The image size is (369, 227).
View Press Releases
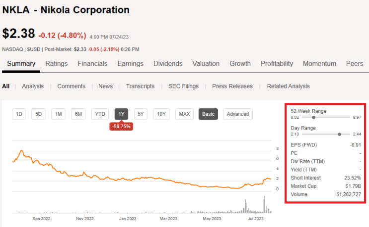pyautogui.click(x=232, y=86)
